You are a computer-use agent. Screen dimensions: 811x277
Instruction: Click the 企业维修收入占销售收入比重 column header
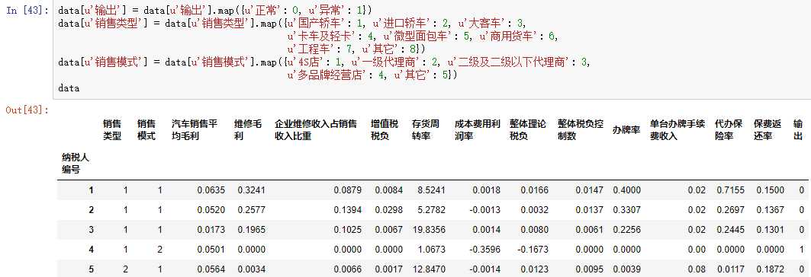316,130
